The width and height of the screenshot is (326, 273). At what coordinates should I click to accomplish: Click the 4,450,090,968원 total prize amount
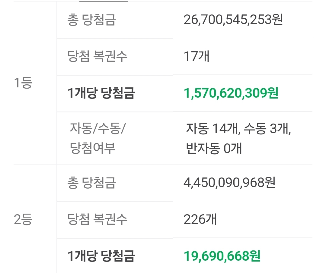[229, 183]
